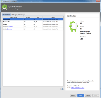This screenshot has width=101, height=98.
Task: Select the Marshmallow x86_64 row
Action: pos(33,22)
